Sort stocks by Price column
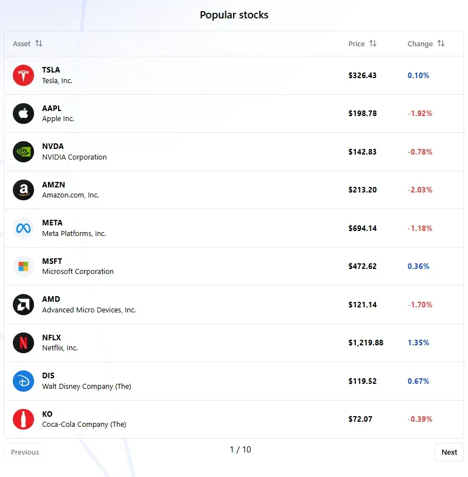The height and width of the screenshot is (477, 468). point(373,44)
